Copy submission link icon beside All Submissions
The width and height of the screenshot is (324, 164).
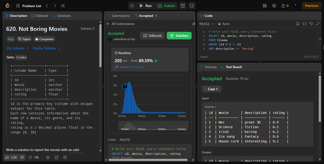(193, 24)
